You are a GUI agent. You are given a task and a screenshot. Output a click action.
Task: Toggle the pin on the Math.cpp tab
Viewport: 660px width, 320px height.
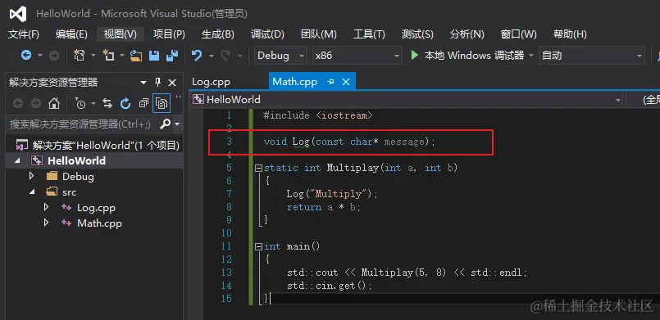pos(330,82)
